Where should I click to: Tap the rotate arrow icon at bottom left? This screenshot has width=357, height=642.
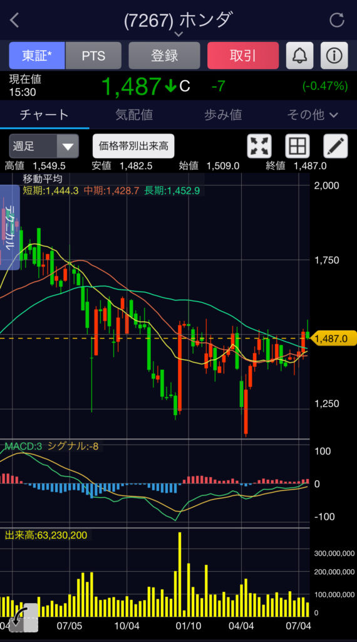23,618
